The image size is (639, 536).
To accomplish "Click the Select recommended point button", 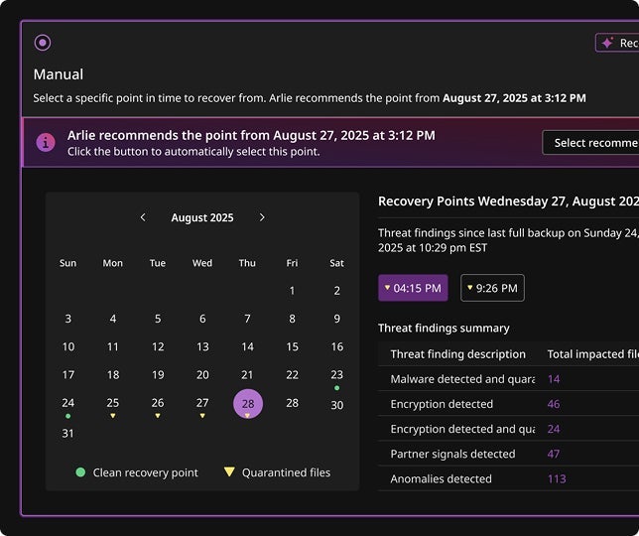I will click(590, 143).
